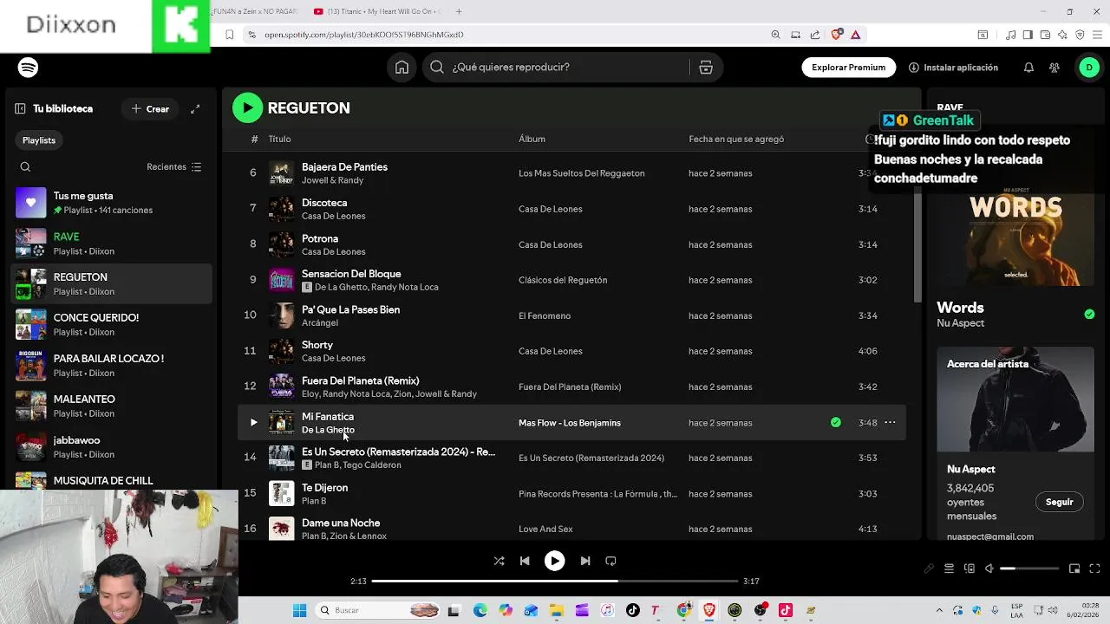Open the jabbawoo playlist
This screenshot has height=624, width=1110.
click(110, 447)
